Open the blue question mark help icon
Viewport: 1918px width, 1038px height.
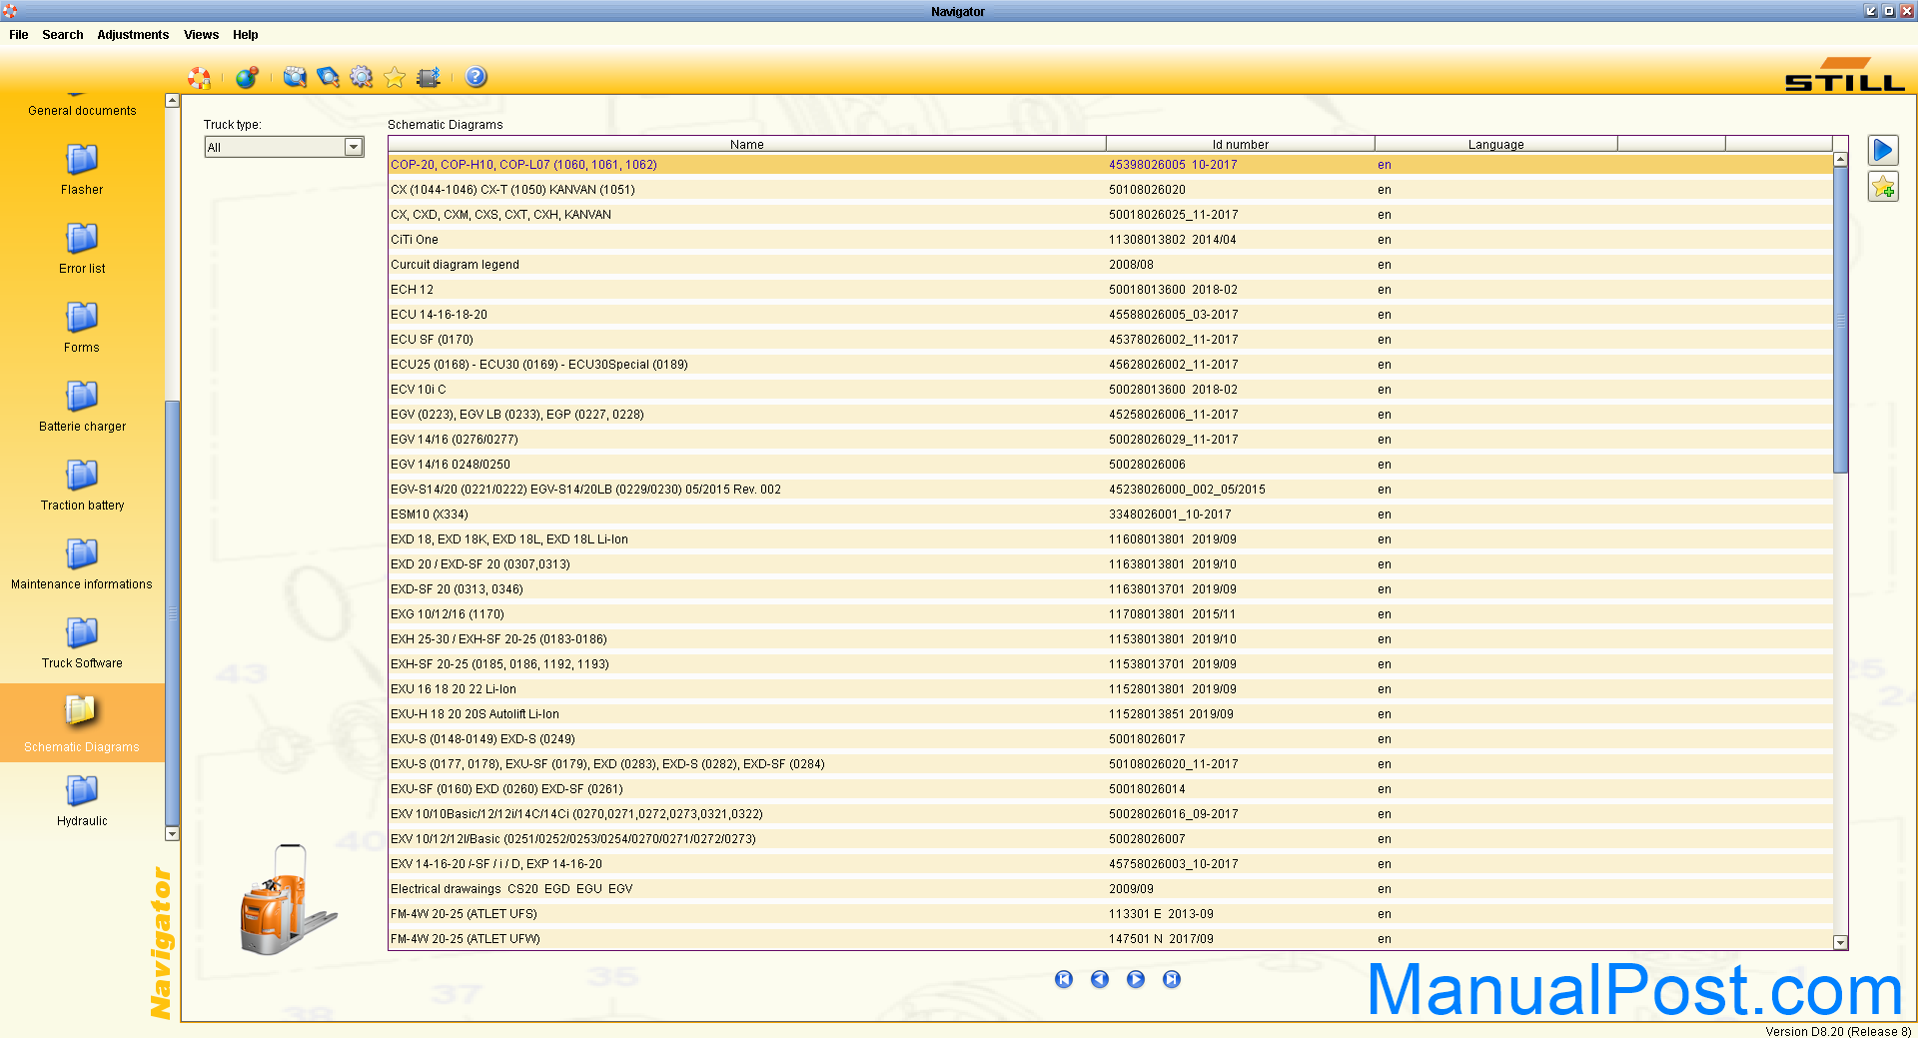[x=477, y=77]
